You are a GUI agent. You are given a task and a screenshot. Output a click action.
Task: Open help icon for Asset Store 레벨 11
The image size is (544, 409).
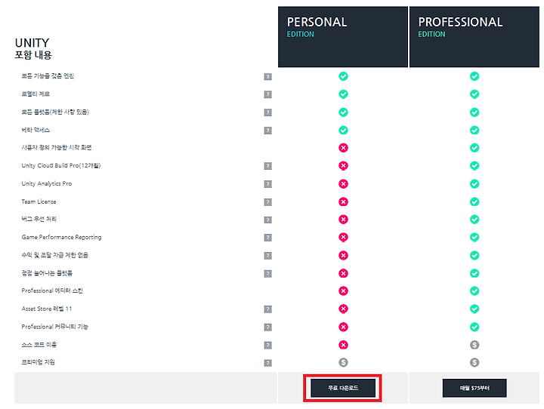(267, 309)
